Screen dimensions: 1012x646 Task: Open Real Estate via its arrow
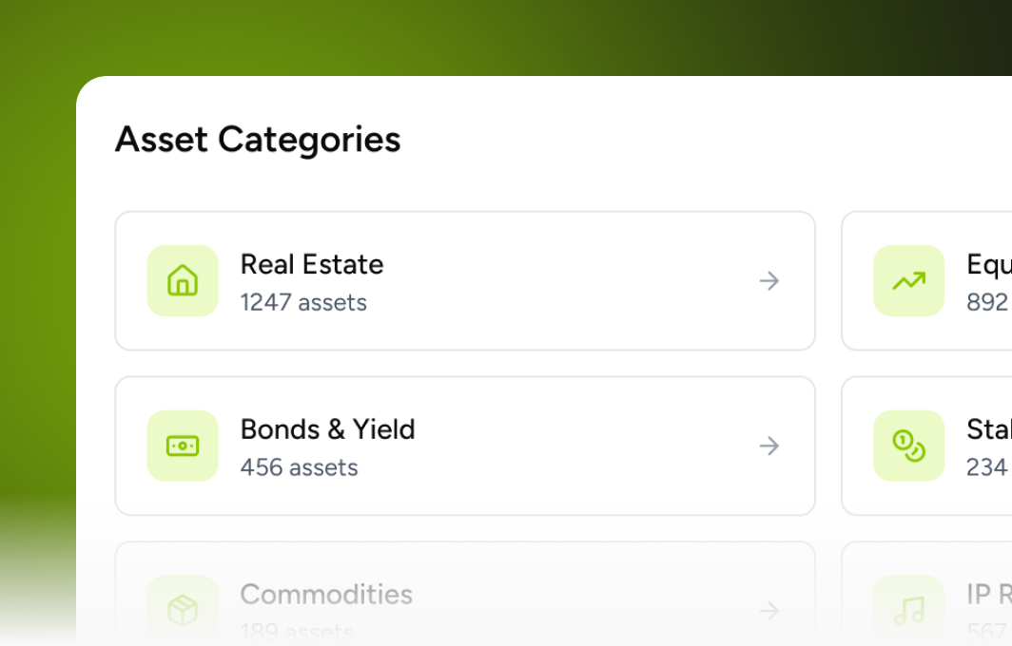tap(769, 280)
